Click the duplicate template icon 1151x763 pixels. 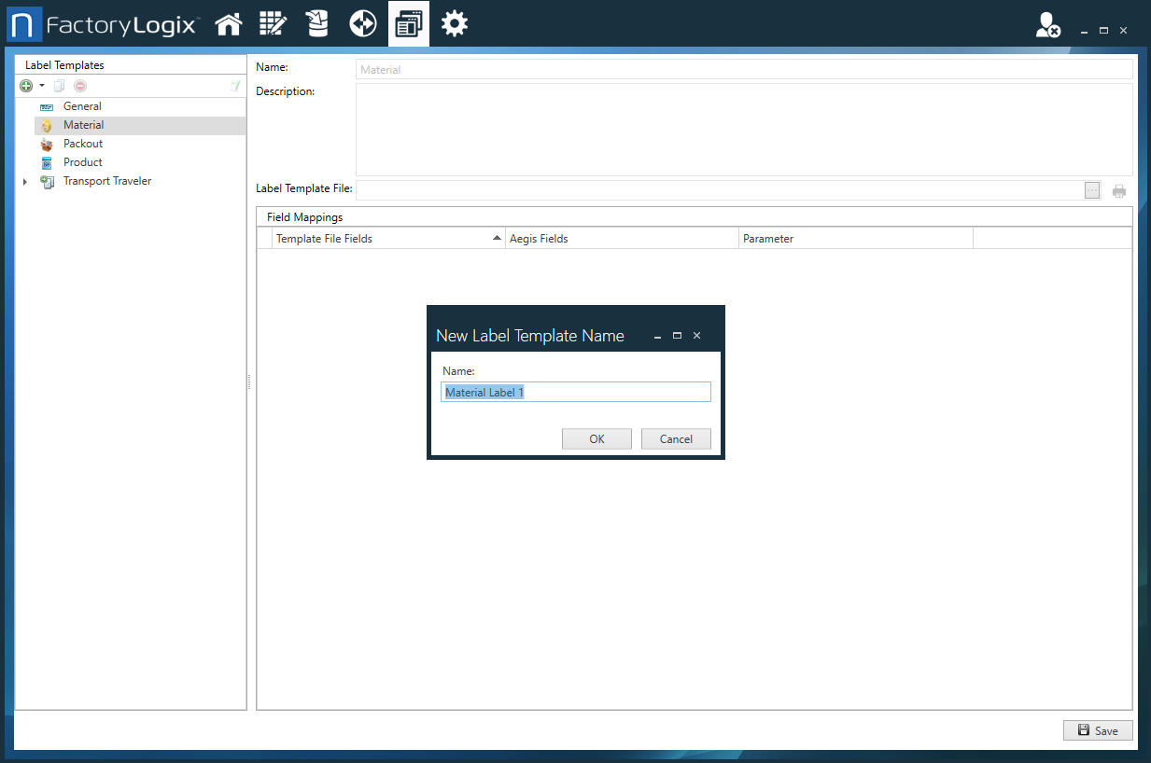pyautogui.click(x=58, y=85)
